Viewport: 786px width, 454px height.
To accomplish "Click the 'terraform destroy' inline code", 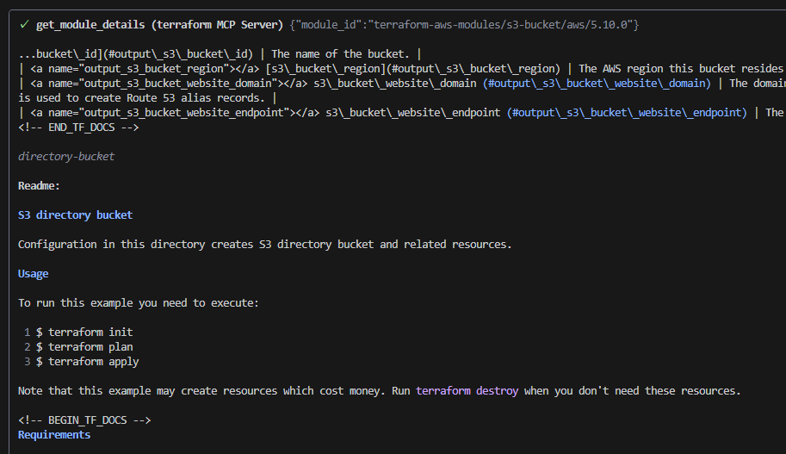I will point(467,391).
